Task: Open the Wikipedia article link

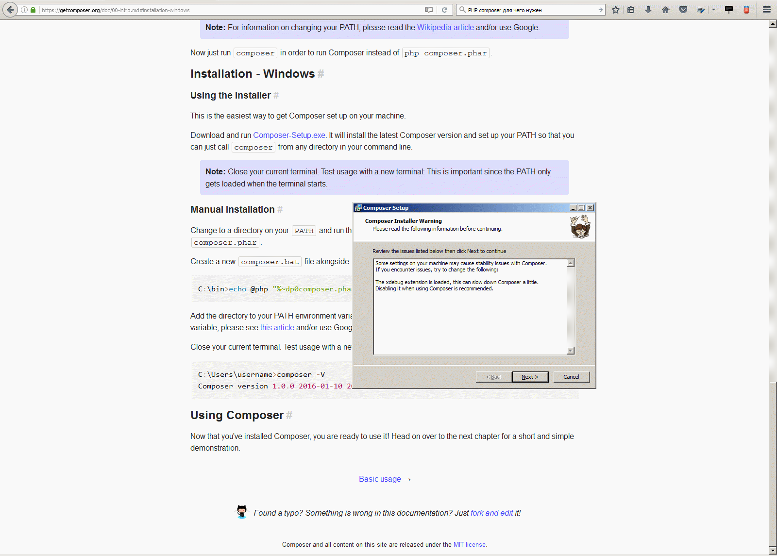Action: click(445, 28)
